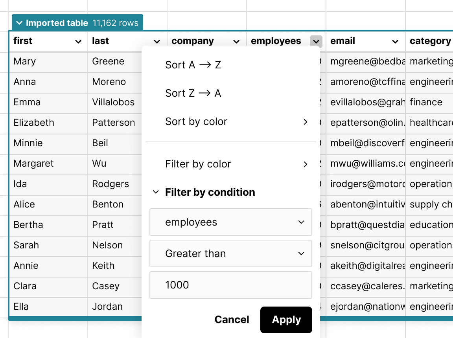453x338 pixels.
Task: Open the email column dropdown arrow
Action: [x=395, y=42]
